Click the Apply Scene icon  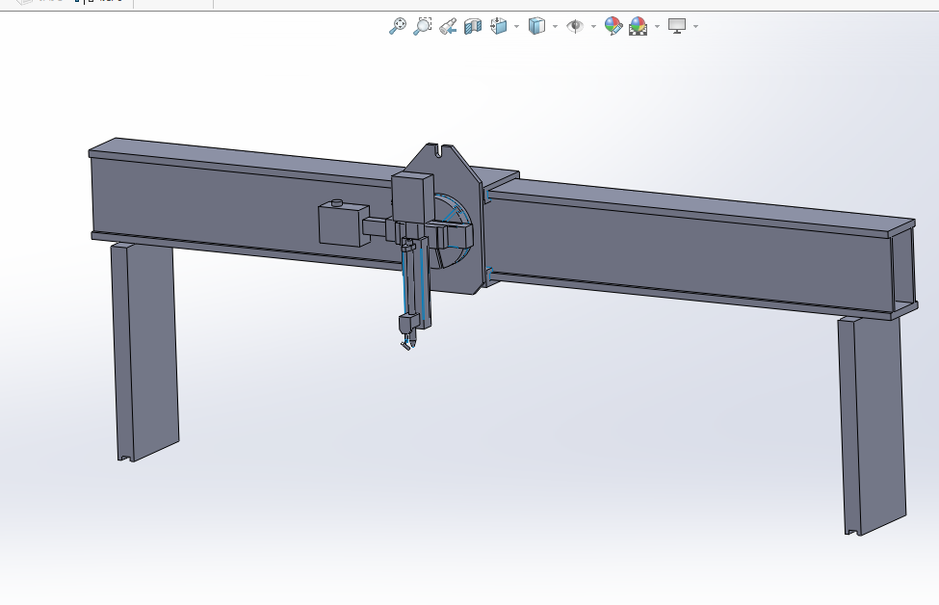click(639, 26)
